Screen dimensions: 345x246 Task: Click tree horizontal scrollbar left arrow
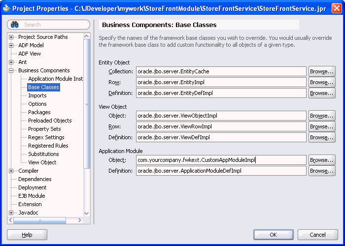10,220
